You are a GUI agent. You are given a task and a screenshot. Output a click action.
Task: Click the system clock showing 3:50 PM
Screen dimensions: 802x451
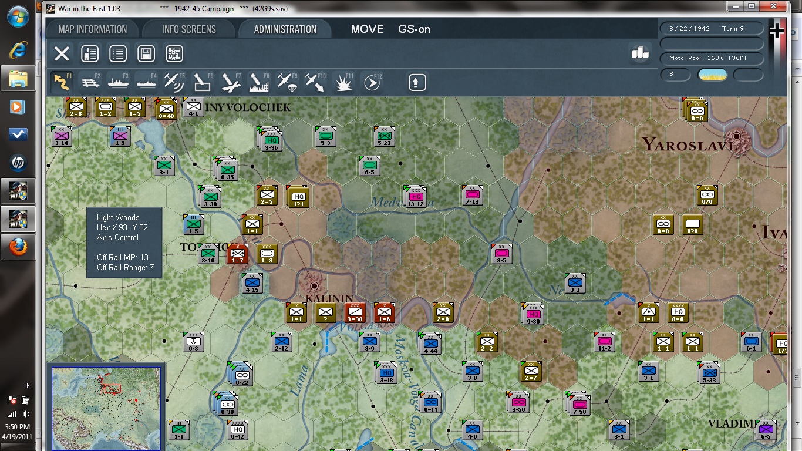point(18,427)
